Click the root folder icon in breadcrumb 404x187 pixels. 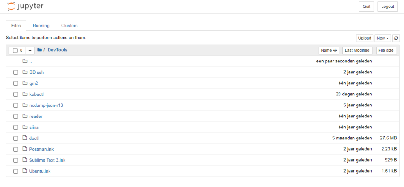pos(39,50)
